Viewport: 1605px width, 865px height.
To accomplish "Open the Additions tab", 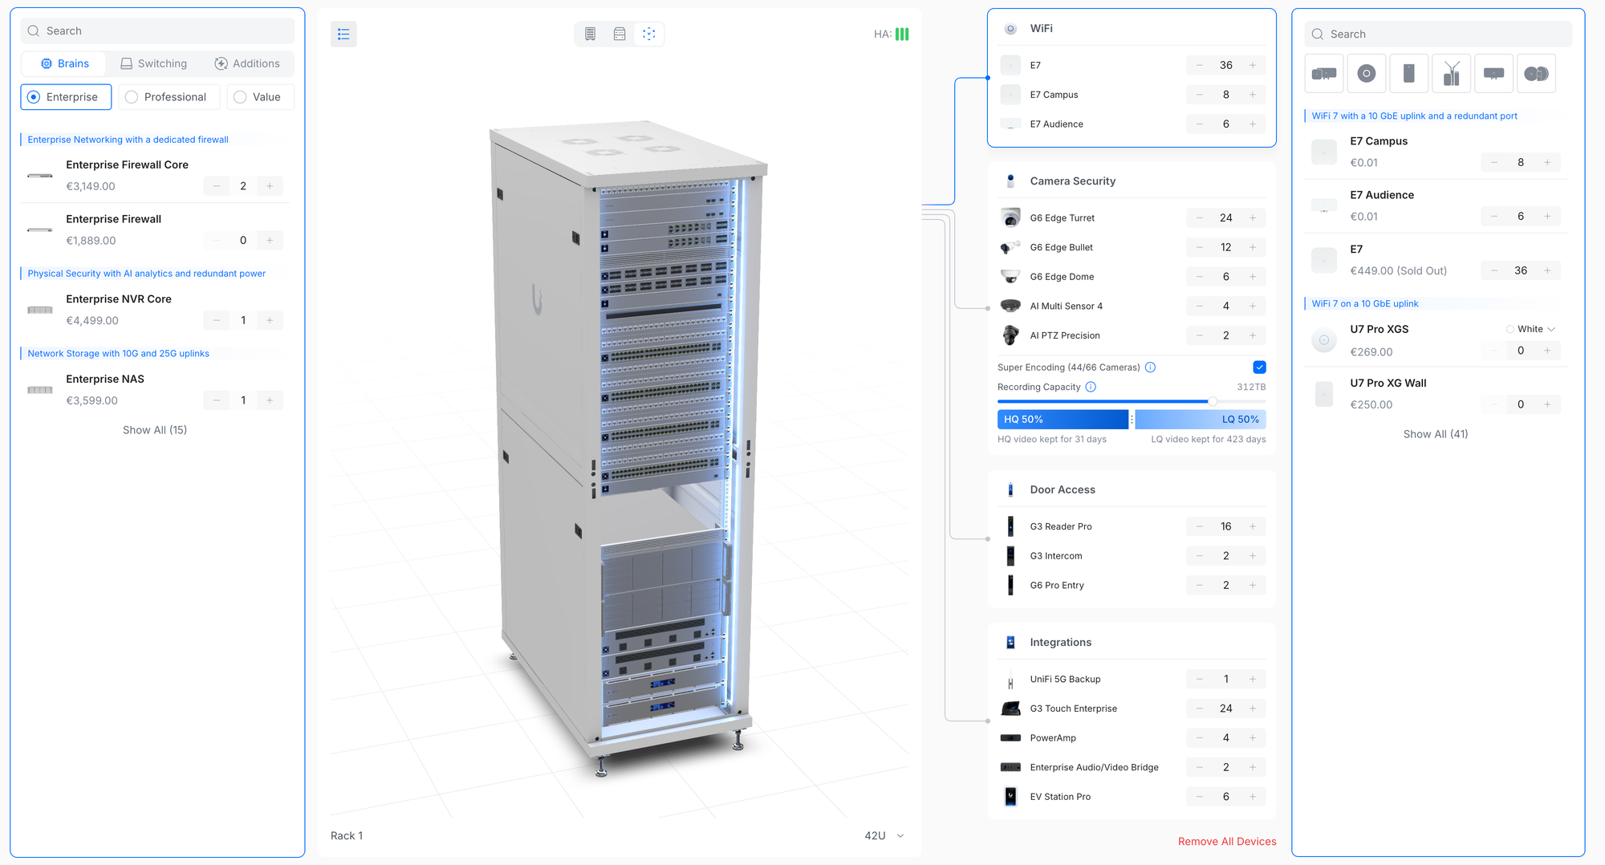I will [247, 63].
